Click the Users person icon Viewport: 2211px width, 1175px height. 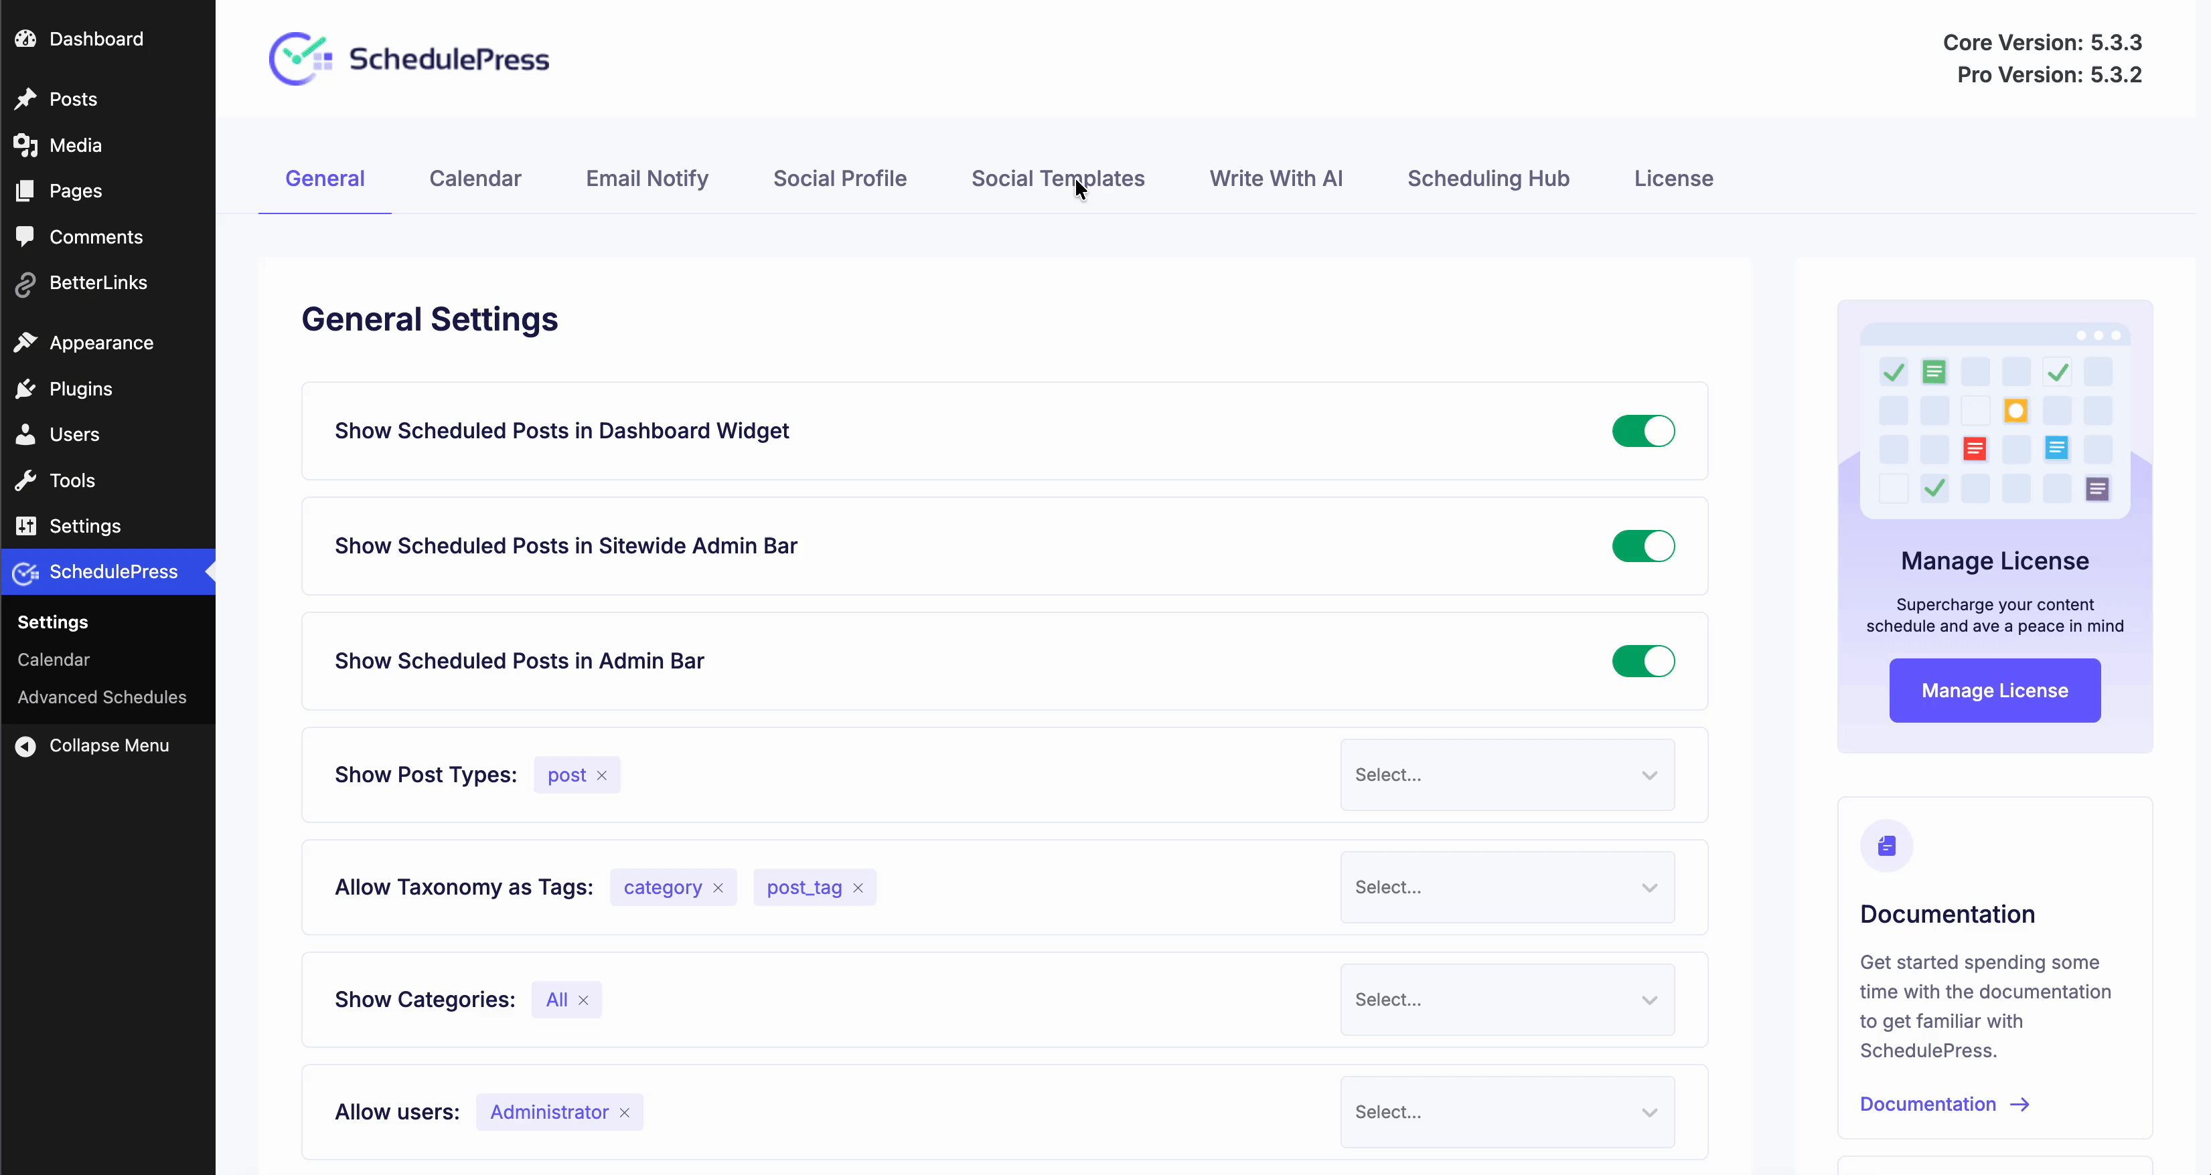pos(25,434)
